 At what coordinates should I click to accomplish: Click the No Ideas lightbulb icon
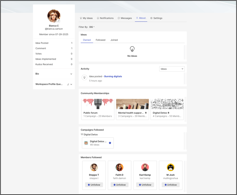click(132, 49)
